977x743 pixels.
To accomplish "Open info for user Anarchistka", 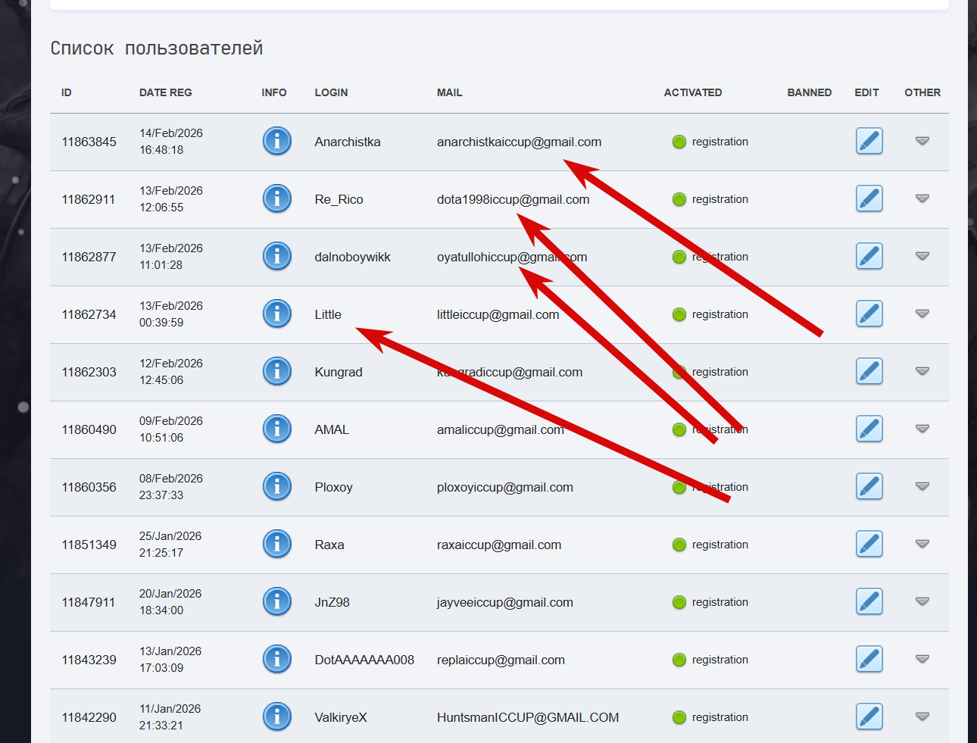I will pyautogui.click(x=277, y=141).
